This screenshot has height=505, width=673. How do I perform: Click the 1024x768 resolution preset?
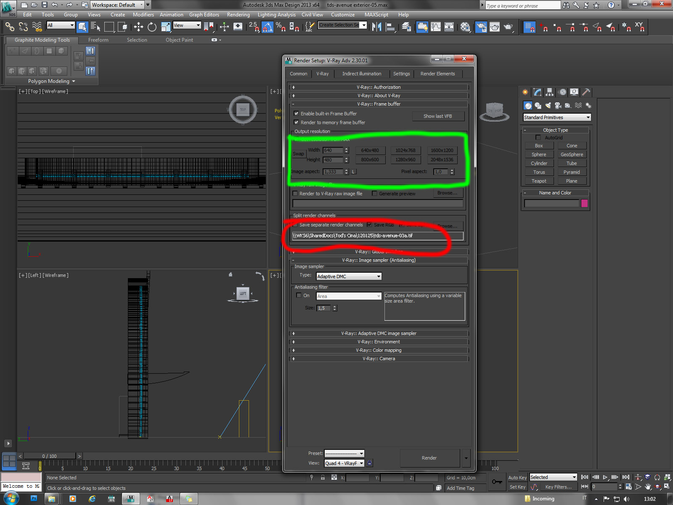405,150
